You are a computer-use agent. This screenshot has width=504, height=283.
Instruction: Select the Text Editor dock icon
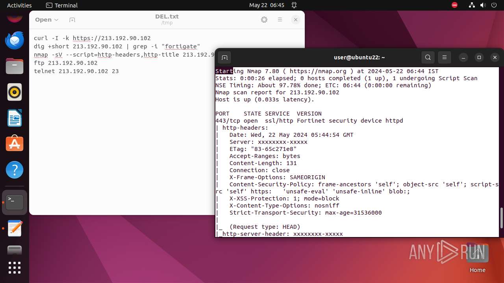[x=15, y=228]
